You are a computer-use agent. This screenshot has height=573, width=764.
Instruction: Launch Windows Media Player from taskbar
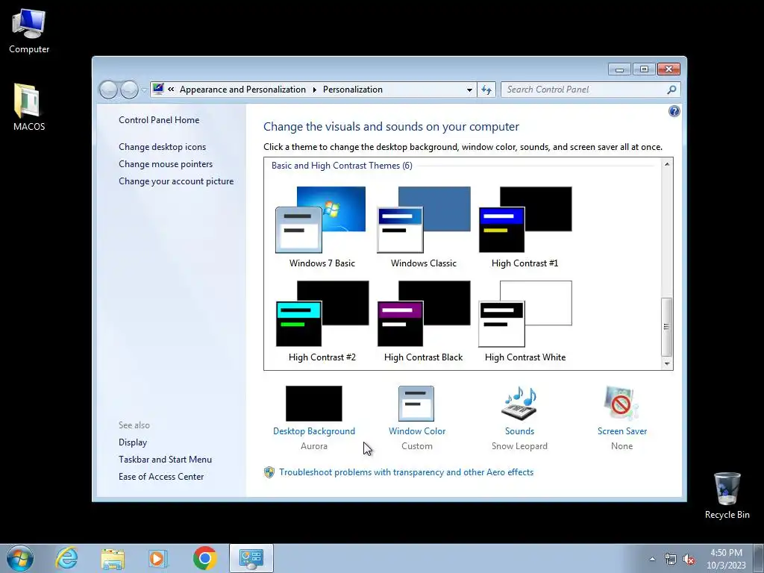(158, 558)
